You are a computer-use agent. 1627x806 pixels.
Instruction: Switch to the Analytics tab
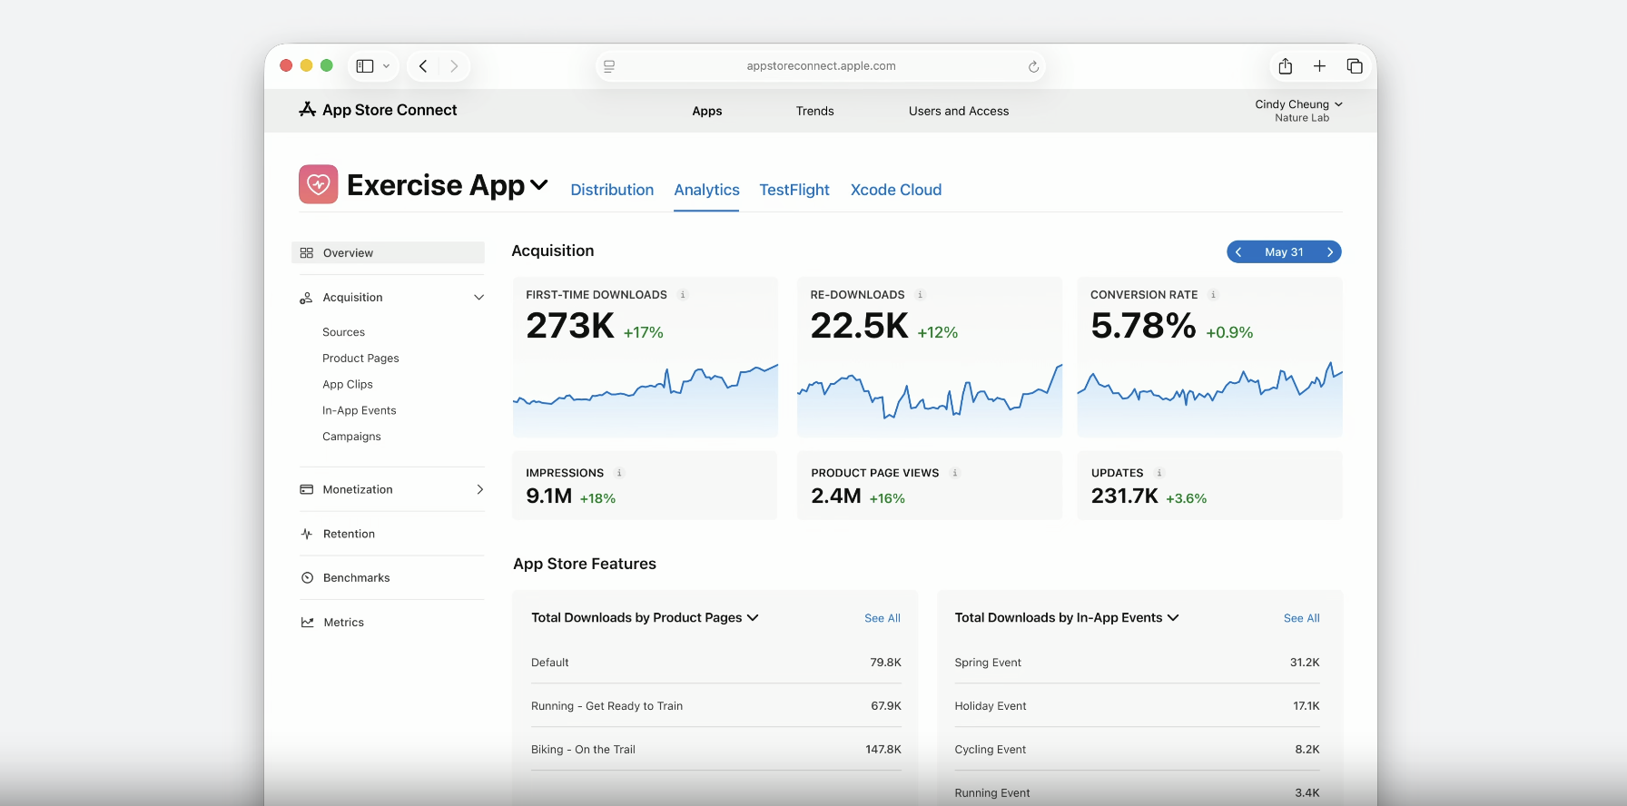click(706, 190)
